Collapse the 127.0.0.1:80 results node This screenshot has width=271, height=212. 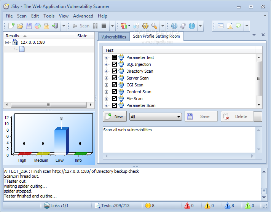tap(7, 42)
